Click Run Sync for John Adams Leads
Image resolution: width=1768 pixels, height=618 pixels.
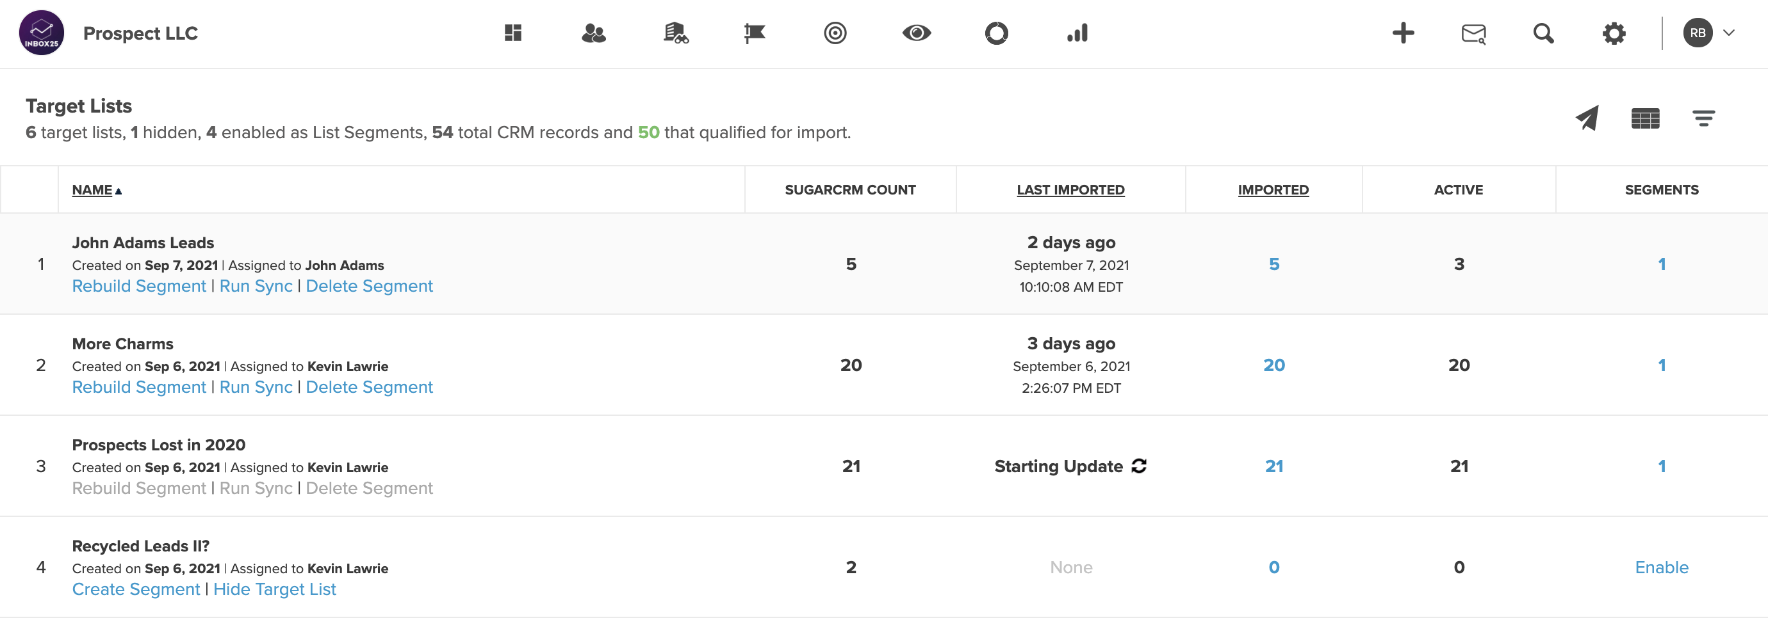point(256,286)
